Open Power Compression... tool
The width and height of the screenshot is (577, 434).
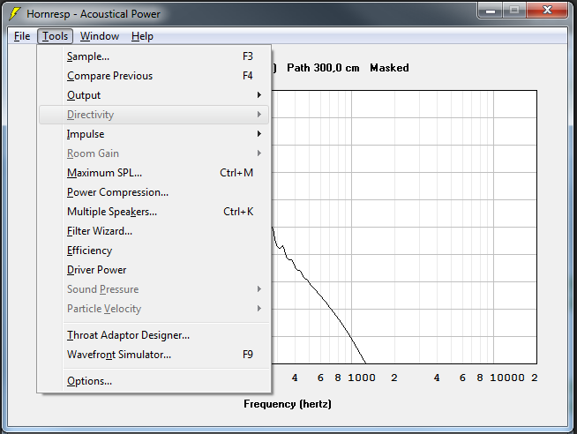coord(154,192)
